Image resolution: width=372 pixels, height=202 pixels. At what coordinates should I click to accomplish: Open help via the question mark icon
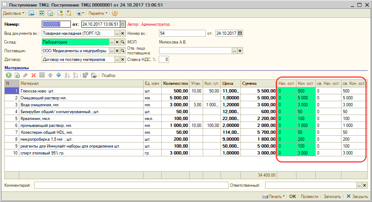click(x=115, y=13)
